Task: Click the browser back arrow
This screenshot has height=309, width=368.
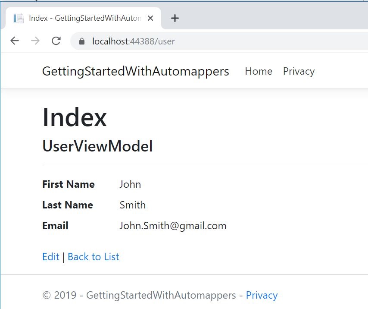Action: point(15,41)
